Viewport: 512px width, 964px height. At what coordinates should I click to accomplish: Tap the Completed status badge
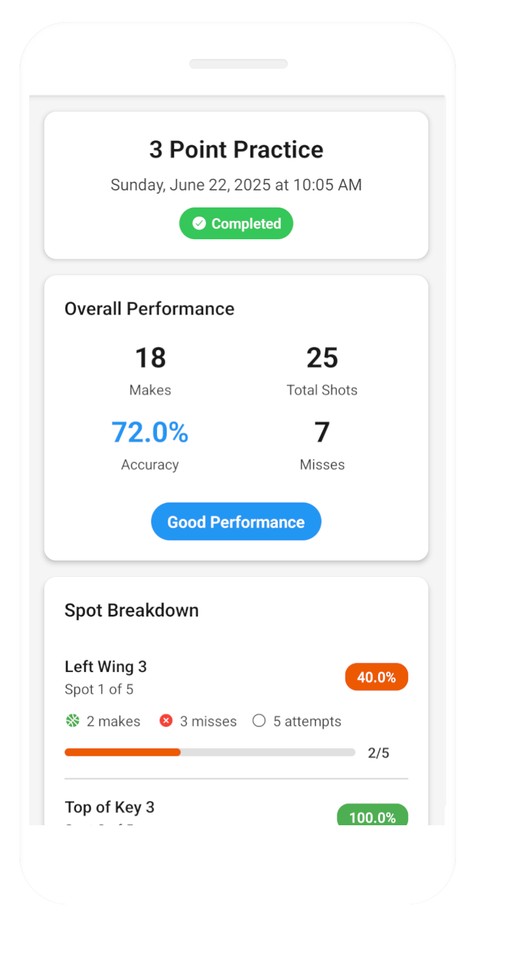point(236,223)
